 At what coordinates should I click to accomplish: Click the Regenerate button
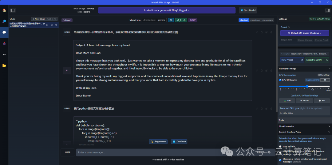coord(158,142)
